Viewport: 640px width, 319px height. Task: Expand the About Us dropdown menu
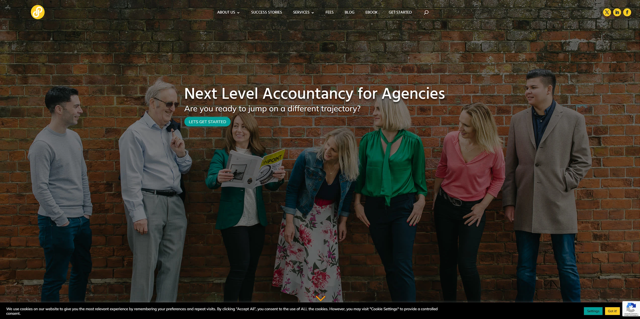coord(228,12)
